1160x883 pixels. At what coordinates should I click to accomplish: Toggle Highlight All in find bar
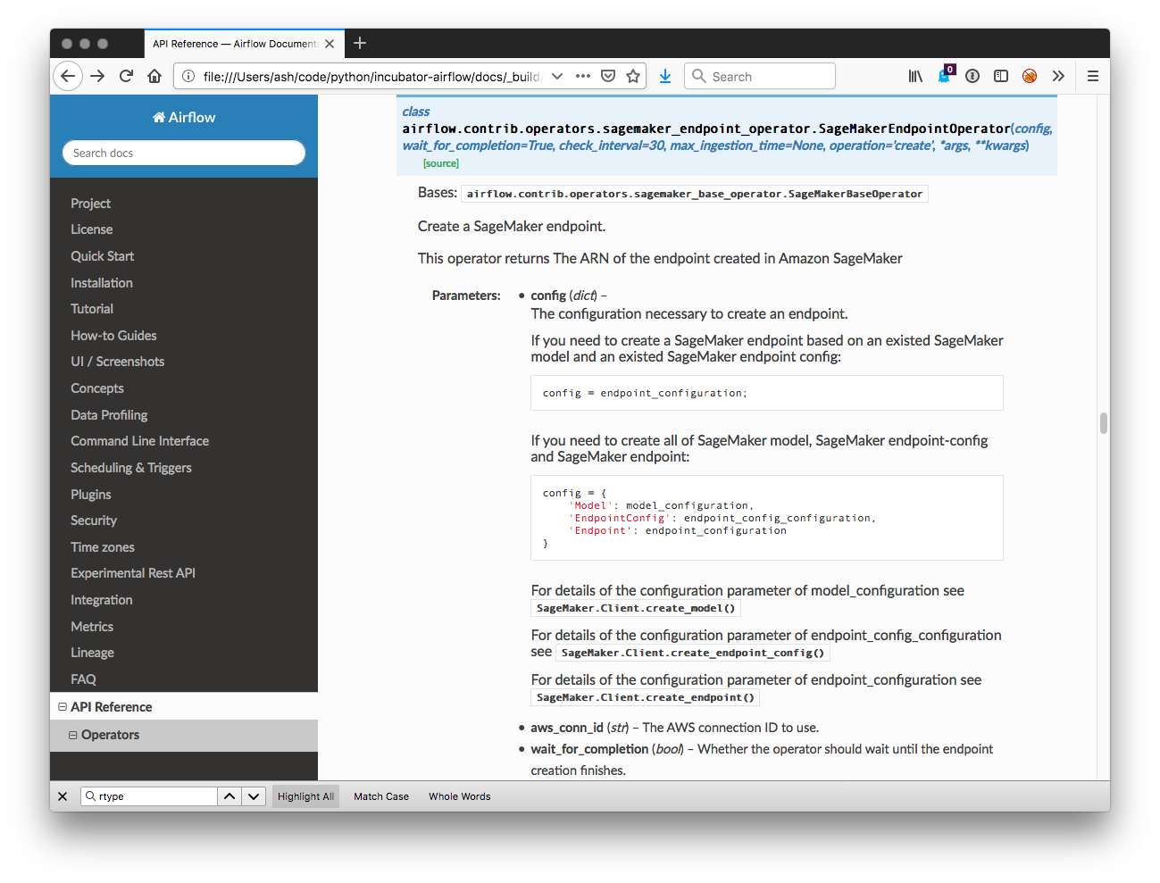305,796
